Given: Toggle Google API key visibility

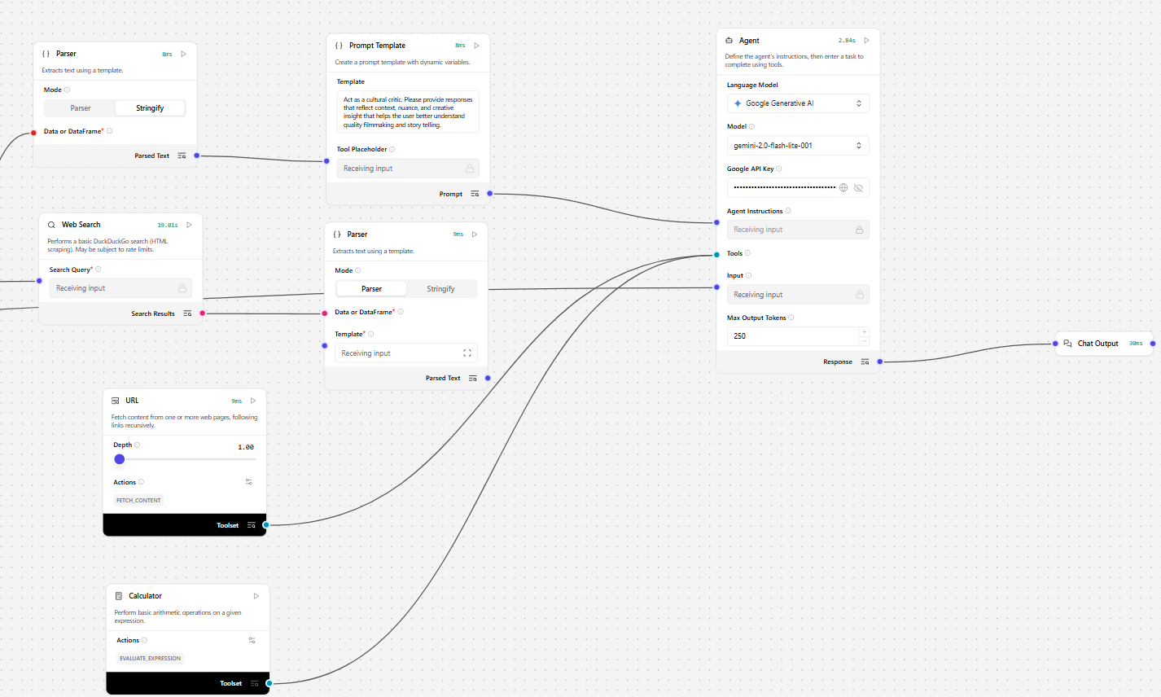Looking at the screenshot, I should click(858, 187).
